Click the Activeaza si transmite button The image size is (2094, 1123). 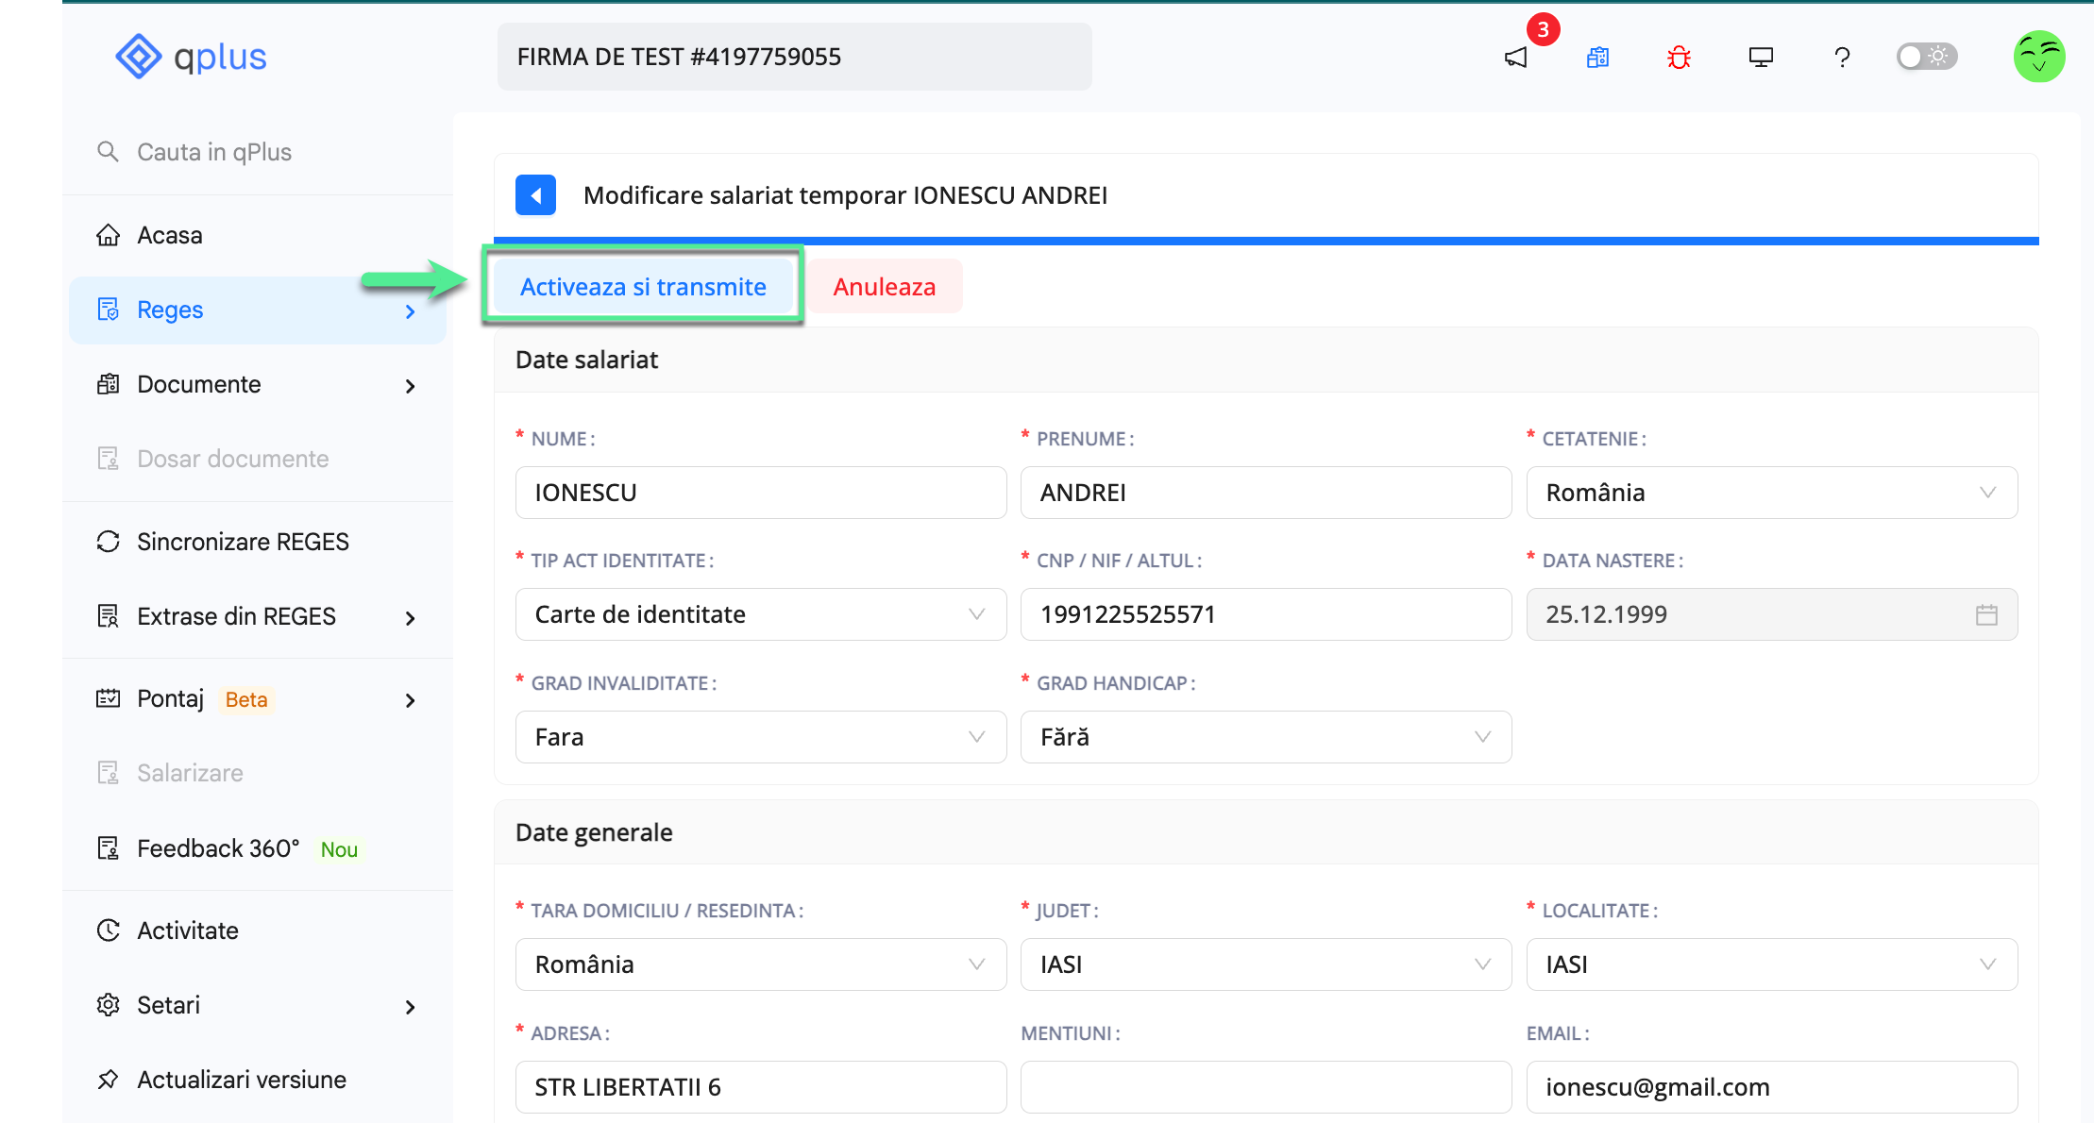642,286
